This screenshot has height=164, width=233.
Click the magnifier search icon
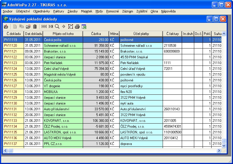[57, 27]
